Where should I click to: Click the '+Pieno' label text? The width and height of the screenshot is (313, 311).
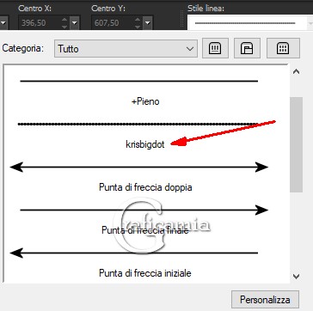145,101
